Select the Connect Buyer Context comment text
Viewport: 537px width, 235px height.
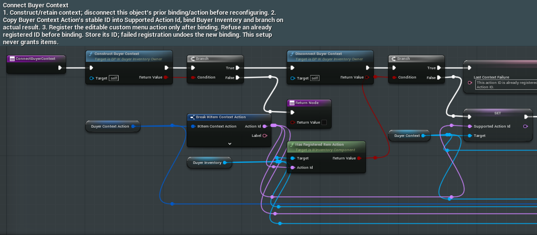tap(143, 24)
